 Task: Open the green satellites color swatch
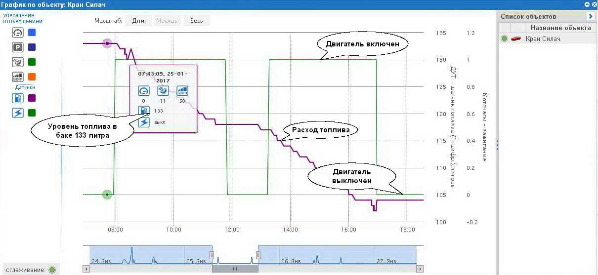(x=32, y=62)
